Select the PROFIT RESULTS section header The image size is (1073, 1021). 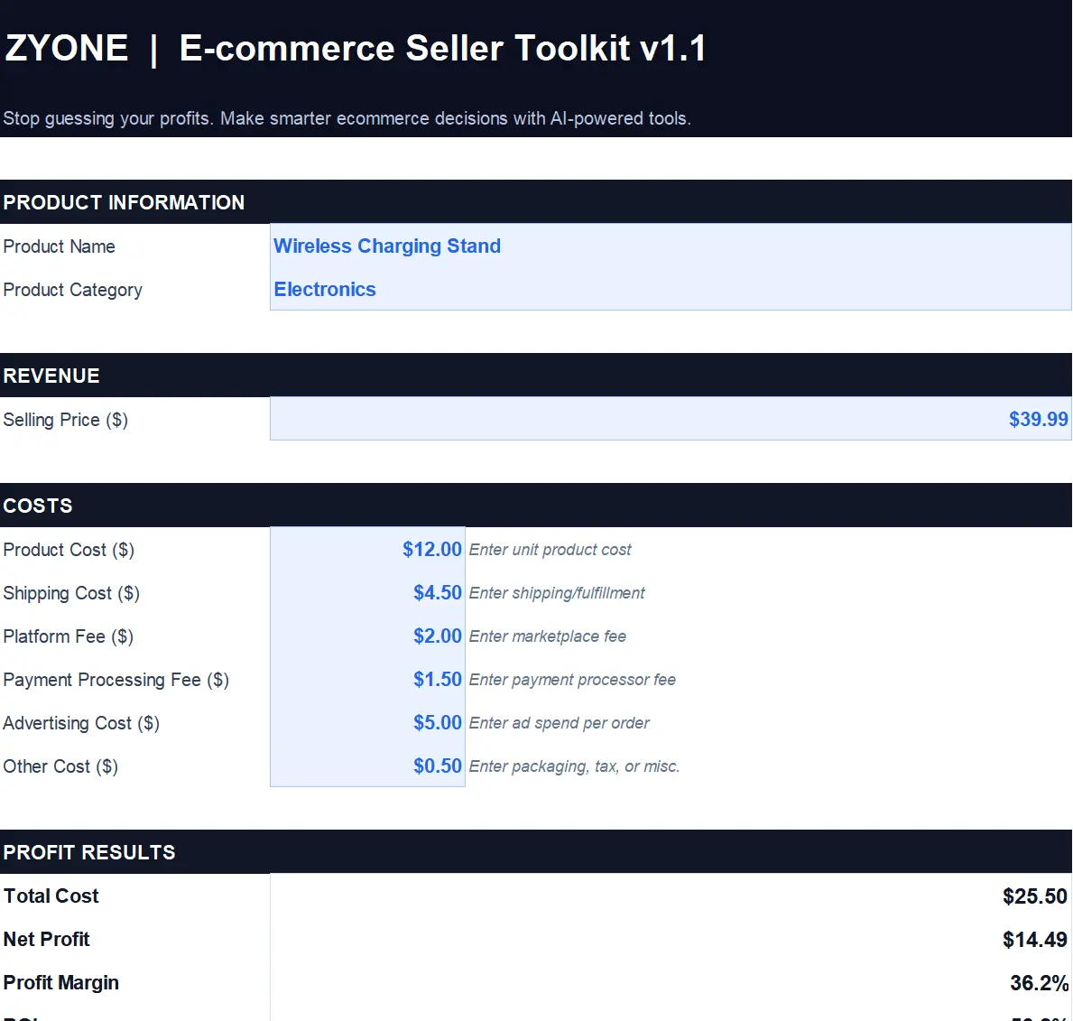[536, 852]
